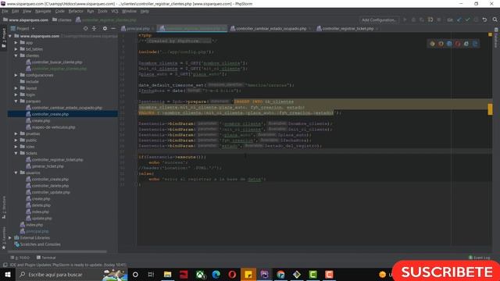Open Project panel gear settings
500x281 pixels.
point(105,28)
